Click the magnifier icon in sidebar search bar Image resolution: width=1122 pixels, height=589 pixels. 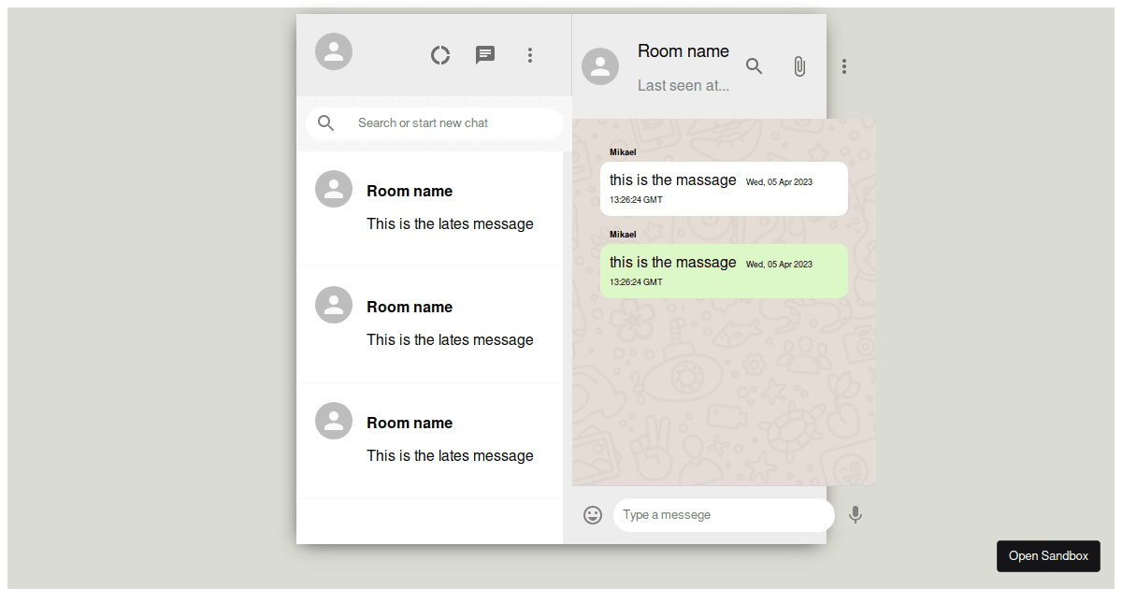tap(326, 123)
